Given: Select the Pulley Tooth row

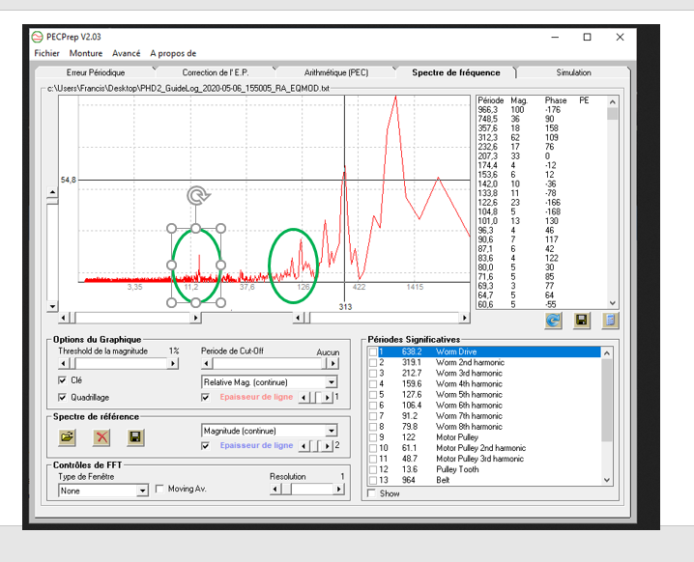Looking at the screenshot, I should 484,469.
